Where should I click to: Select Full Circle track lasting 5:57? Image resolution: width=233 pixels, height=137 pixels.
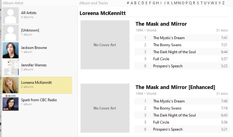coord(161,59)
